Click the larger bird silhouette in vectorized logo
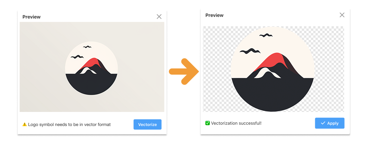This screenshot has height=144, width=378. [x=250, y=51]
